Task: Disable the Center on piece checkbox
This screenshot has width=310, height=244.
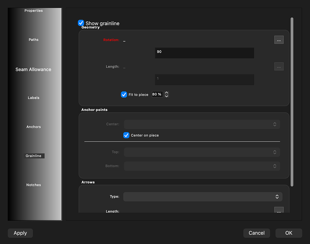Action: pyautogui.click(x=126, y=135)
